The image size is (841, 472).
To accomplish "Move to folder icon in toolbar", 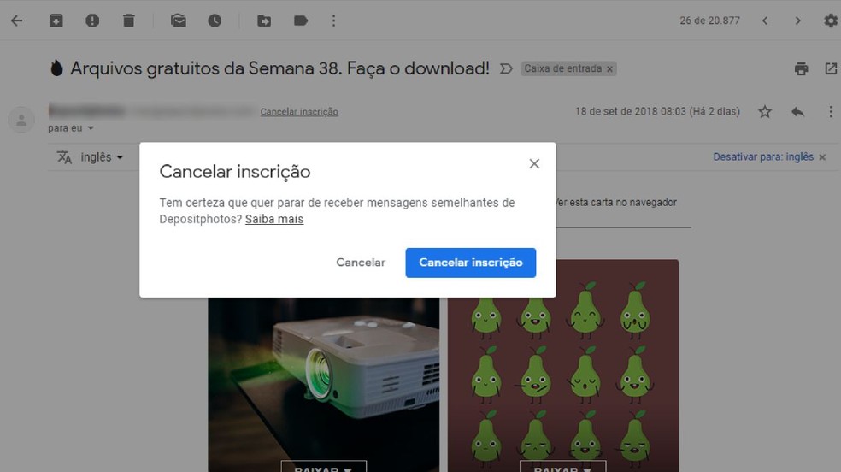I will pos(264,21).
